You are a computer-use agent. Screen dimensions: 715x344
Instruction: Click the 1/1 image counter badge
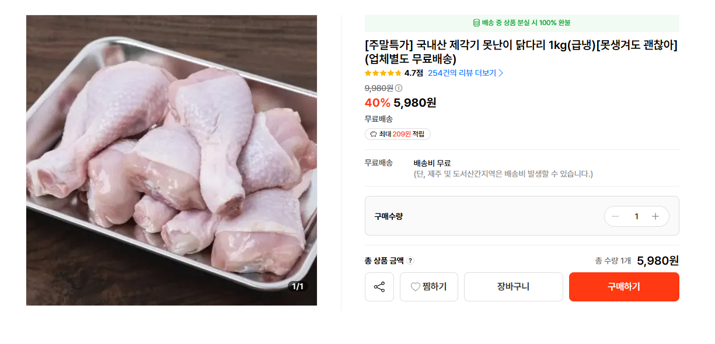coord(297,286)
